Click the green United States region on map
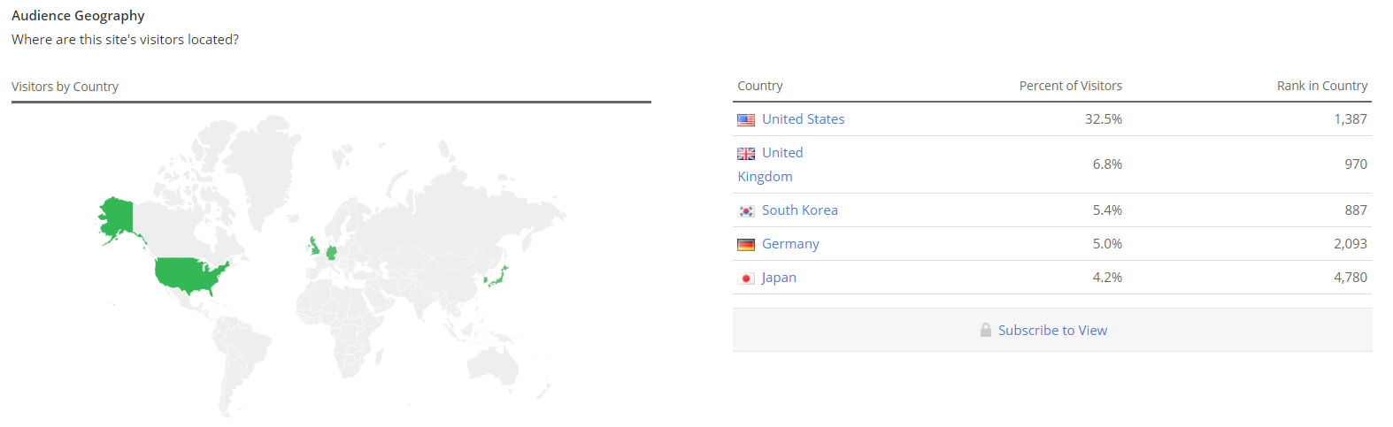Image resolution: width=1393 pixels, height=427 pixels. (186, 274)
